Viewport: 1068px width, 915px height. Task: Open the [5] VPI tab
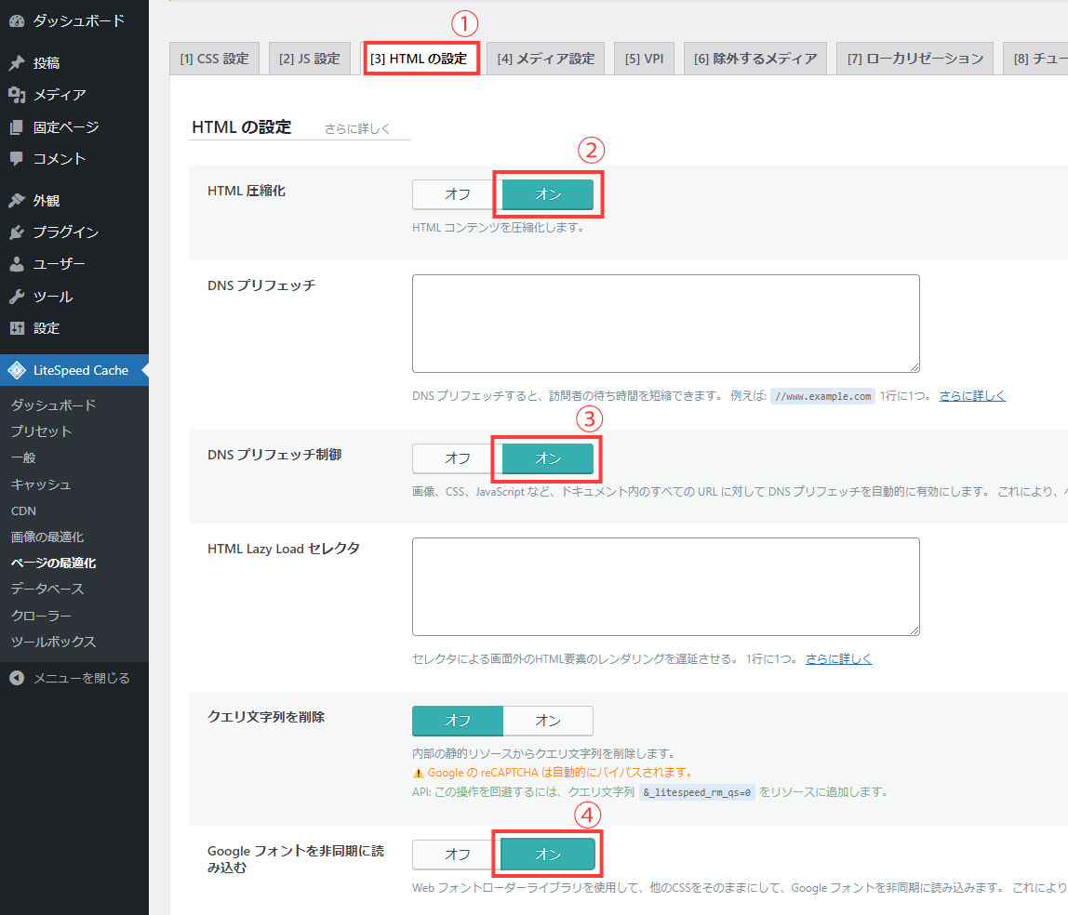point(645,59)
